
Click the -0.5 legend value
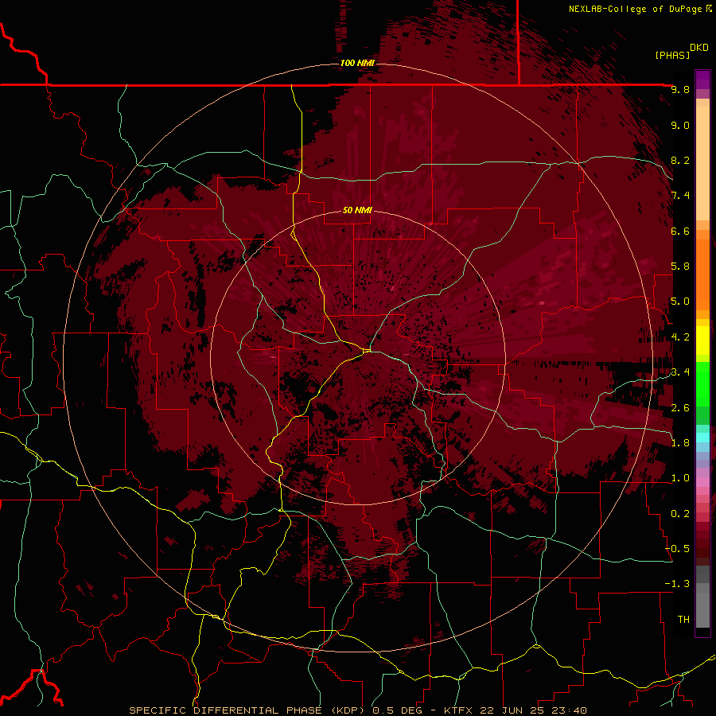[x=677, y=549]
